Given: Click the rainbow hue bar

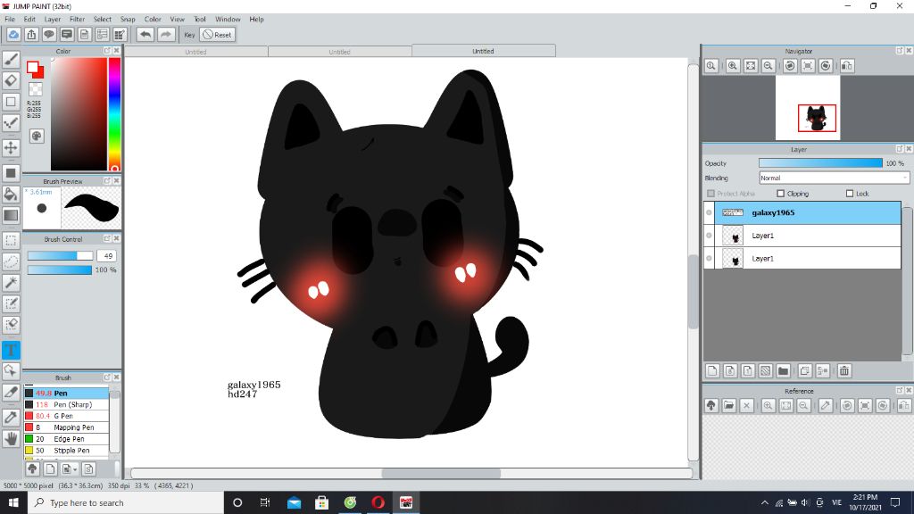Looking at the screenshot, I should 114,113.
